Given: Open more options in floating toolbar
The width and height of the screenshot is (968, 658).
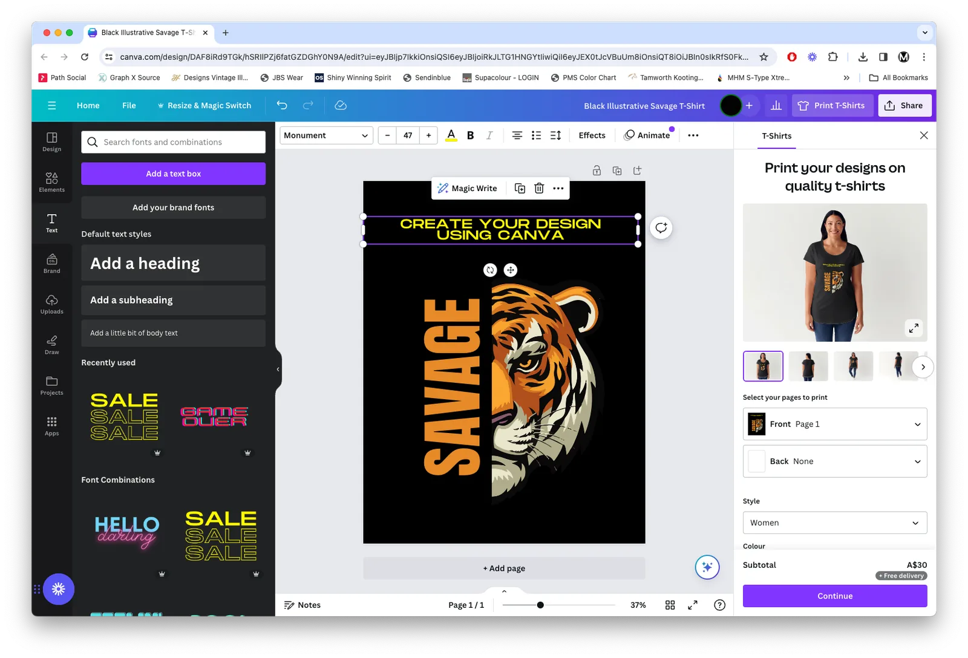Looking at the screenshot, I should click(558, 188).
